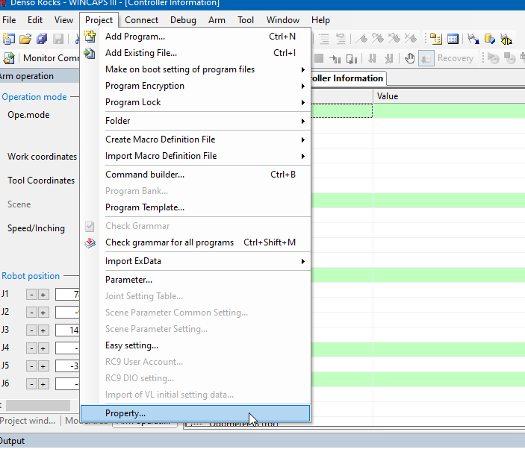Screen dimensions: 525x464
Task: Click the Arm operation horizontal scrollbar
Action: coord(38,406)
